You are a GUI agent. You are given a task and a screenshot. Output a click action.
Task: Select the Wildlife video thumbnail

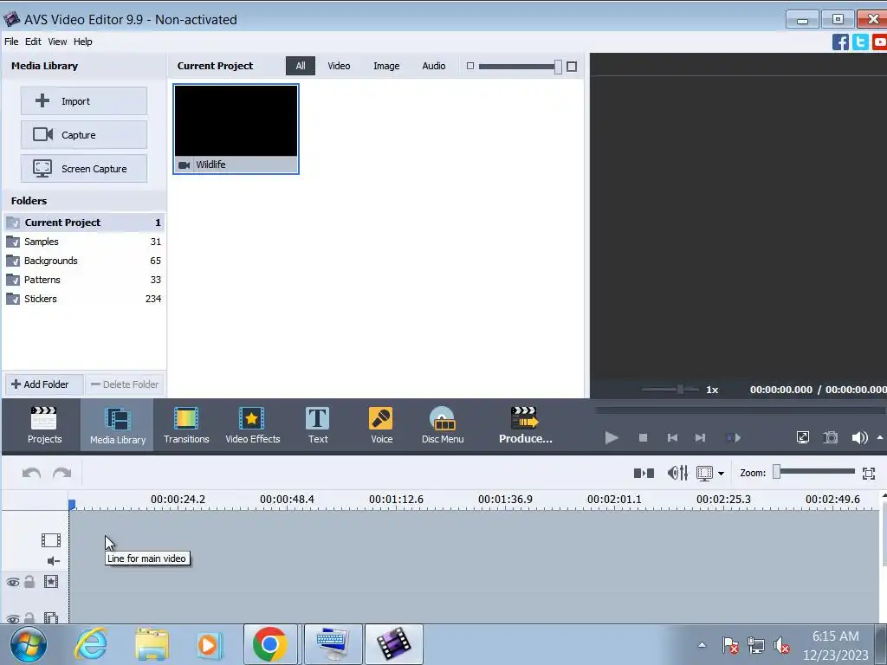coord(236,129)
